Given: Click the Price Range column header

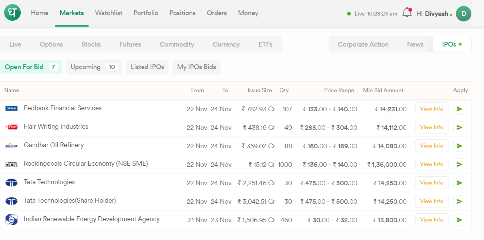Looking at the screenshot, I should 339,90.
